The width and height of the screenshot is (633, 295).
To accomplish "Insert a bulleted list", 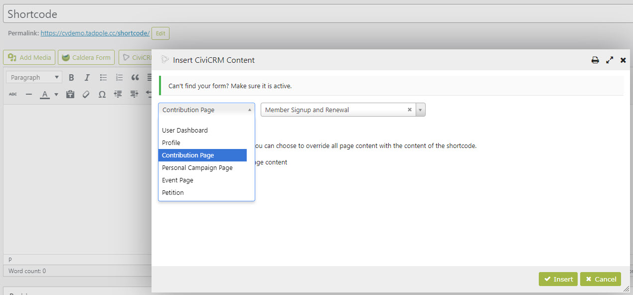I will (x=103, y=77).
